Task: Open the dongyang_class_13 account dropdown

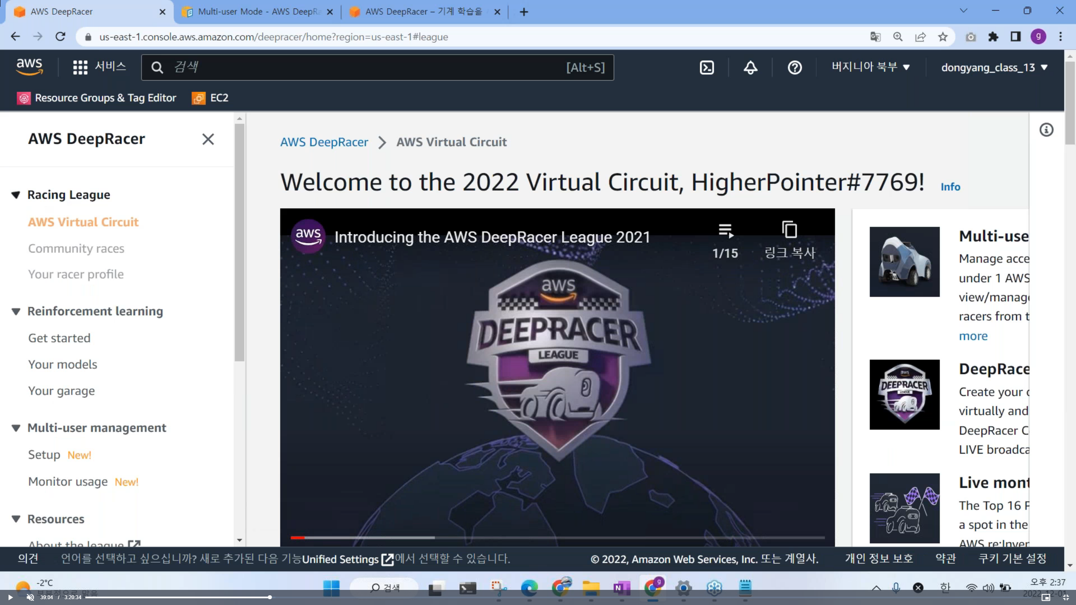Action: point(994,68)
